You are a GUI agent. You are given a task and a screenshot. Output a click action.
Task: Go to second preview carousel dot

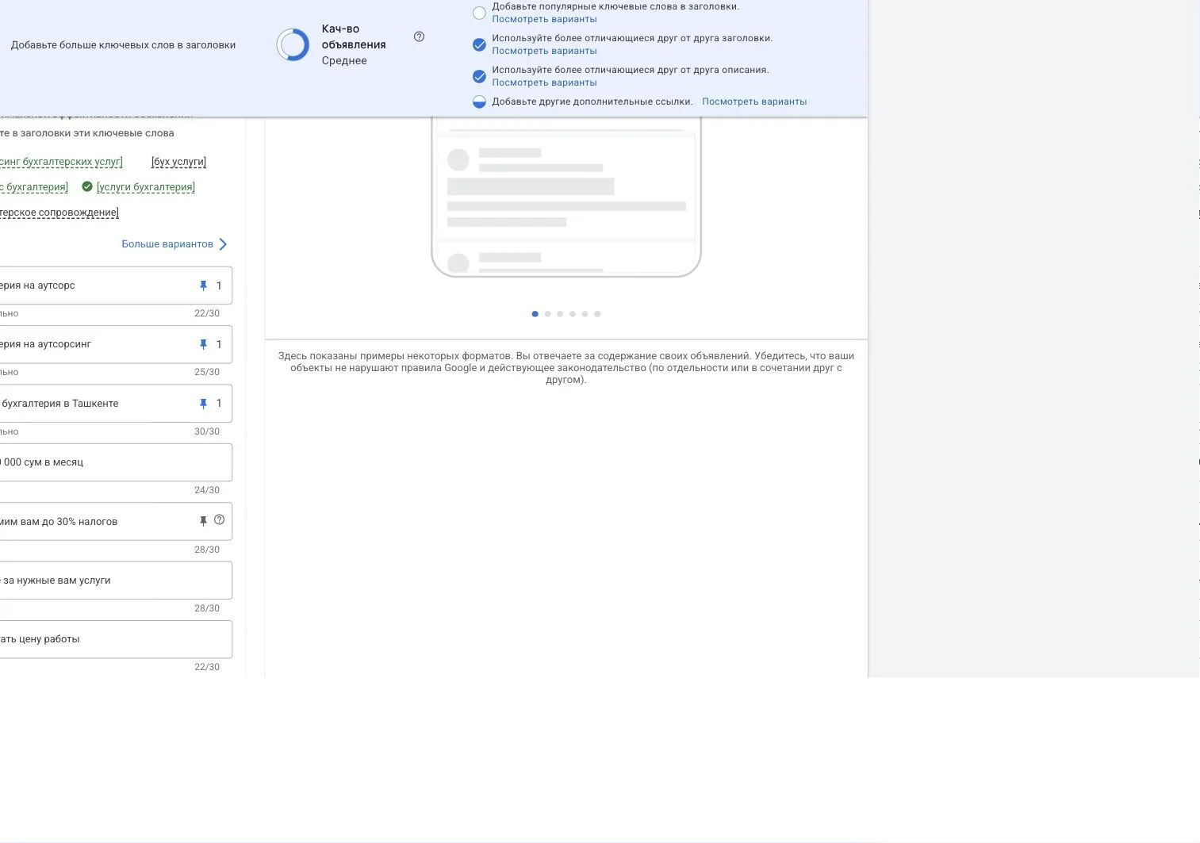point(547,314)
